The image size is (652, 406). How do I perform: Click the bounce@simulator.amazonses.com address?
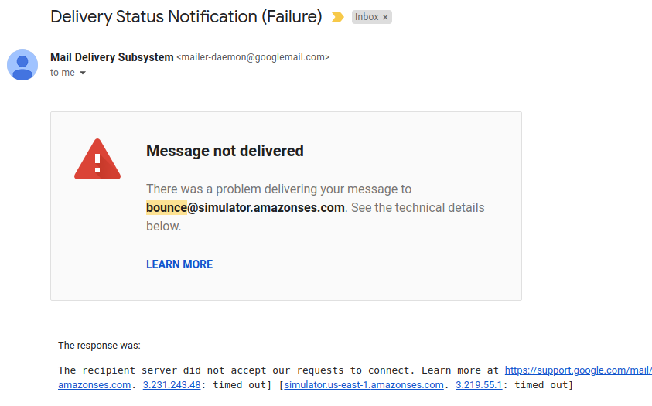(245, 207)
